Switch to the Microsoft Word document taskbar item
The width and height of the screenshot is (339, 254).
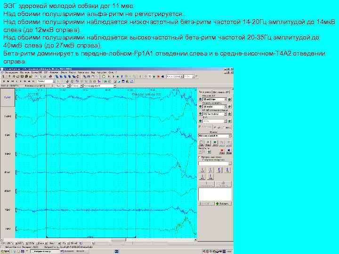pyautogui.click(x=74, y=251)
